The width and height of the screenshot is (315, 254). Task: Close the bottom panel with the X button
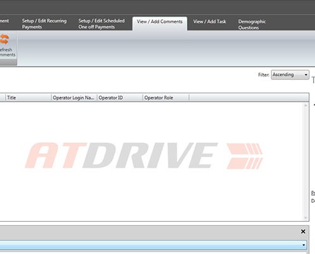pyautogui.click(x=303, y=232)
